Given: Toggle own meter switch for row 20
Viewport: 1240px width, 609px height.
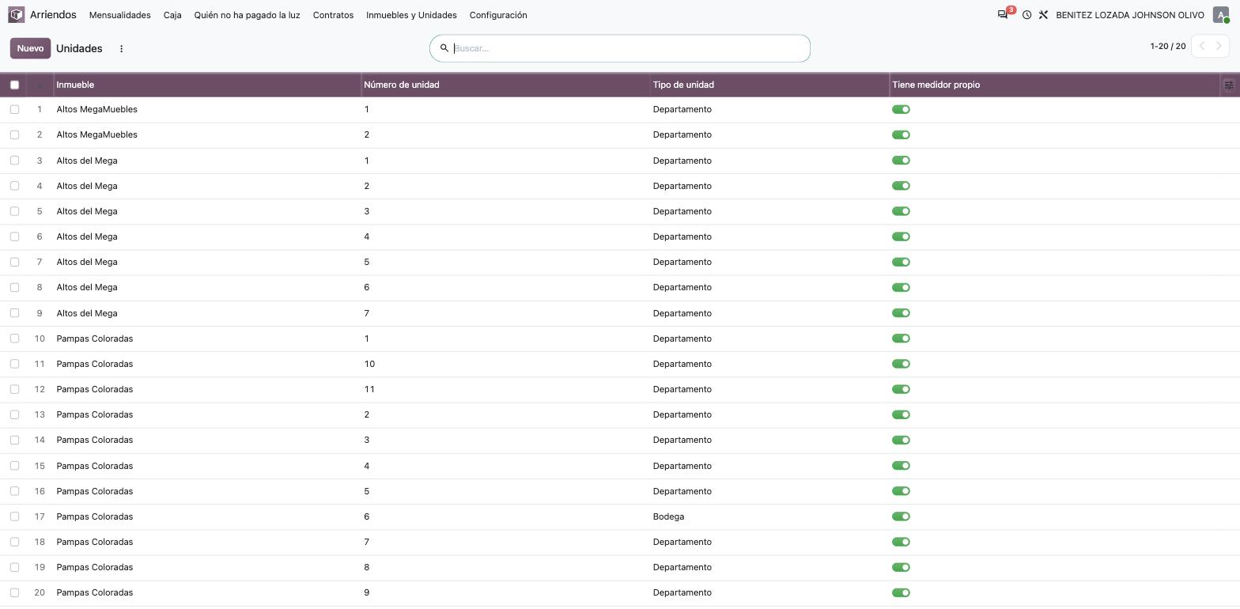Looking at the screenshot, I should tap(901, 592).
